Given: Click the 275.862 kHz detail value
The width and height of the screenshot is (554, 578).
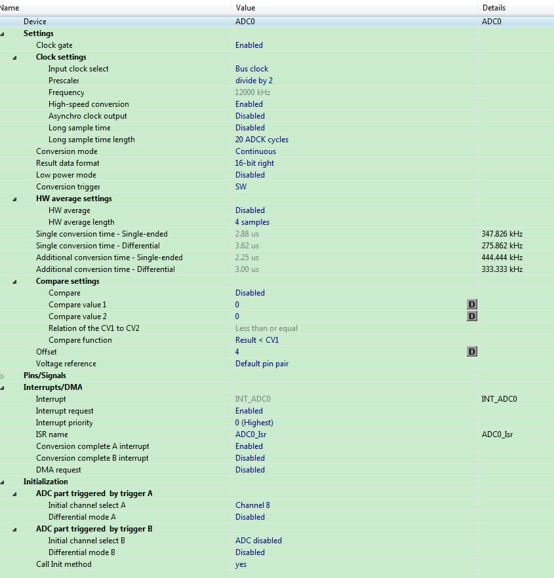Looking at the screenshot, I should [x=502, y=246].
